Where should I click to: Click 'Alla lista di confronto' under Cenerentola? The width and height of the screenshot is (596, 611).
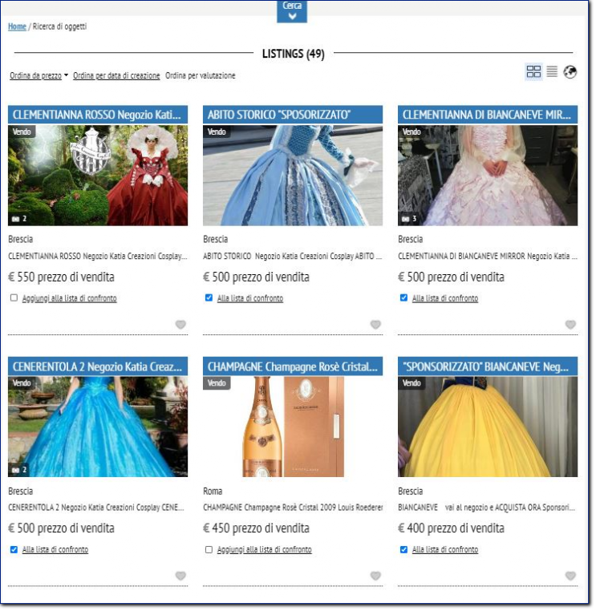55,549
